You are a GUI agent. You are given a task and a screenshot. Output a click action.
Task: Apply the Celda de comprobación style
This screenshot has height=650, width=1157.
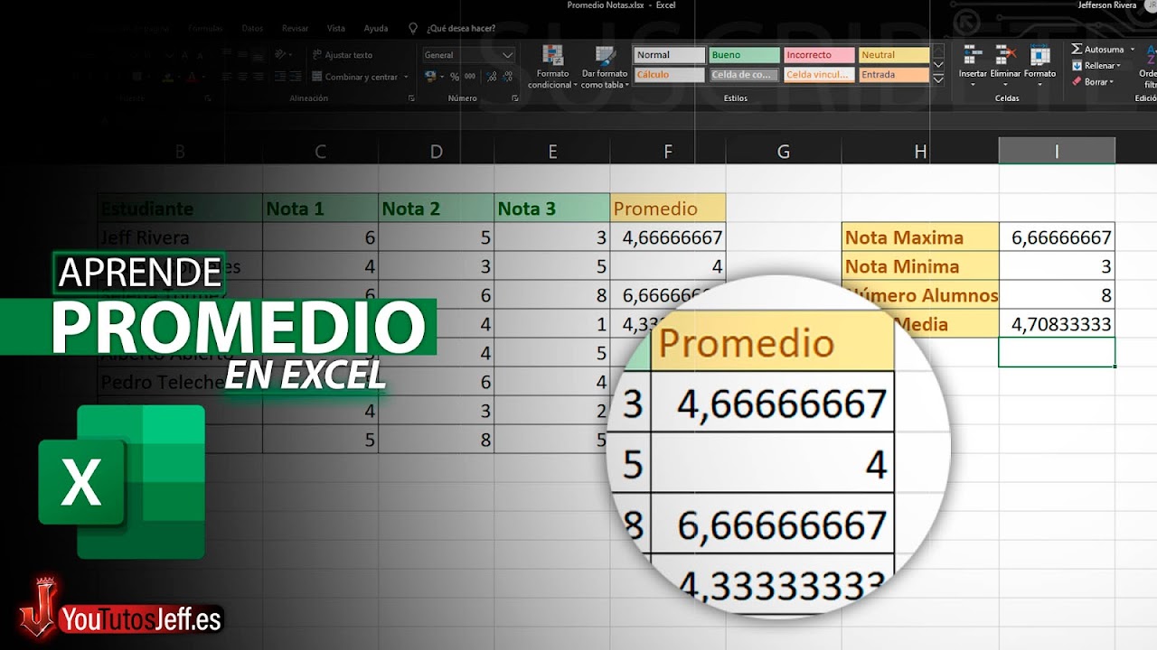coord(744,75)
